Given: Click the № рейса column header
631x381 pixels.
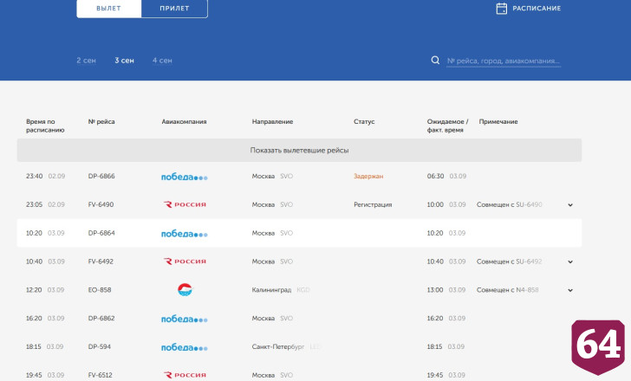Looking at the screenshot, I should [101, 121].
